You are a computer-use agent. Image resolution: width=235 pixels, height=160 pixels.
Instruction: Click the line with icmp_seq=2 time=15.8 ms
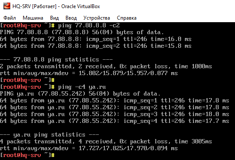coord(95,46)
